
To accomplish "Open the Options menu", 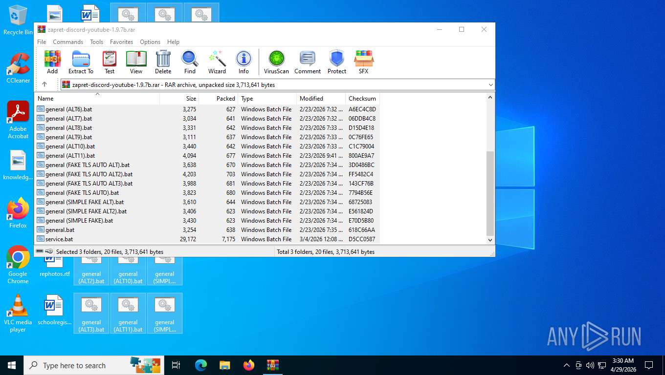I will pos(150,42).
